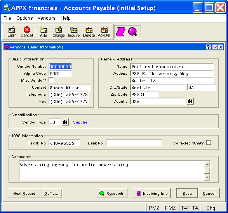The width and height of the screenshot is (228, 213).
Task: Toggle the Corrected 1099? checkbox
Action: (209, 143)
